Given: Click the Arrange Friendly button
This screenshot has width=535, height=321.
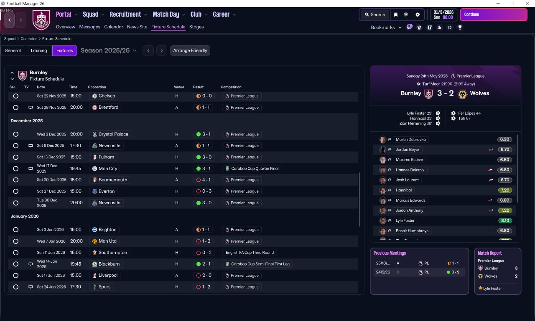Looking at the screenshot, I should [190, 50].
